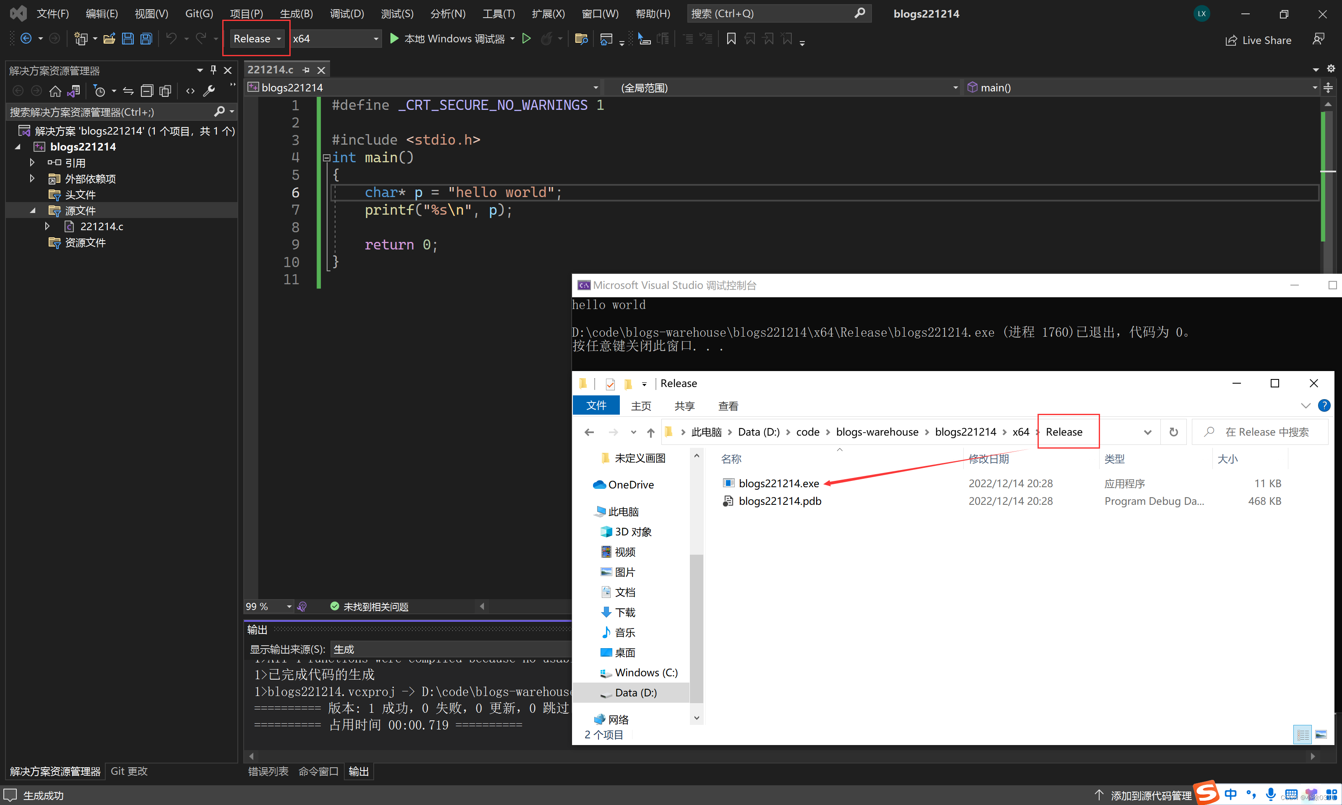Open properties with the wrench icon
The height and width of the screenshot is (805, 1342).
(x=209, y=91)
